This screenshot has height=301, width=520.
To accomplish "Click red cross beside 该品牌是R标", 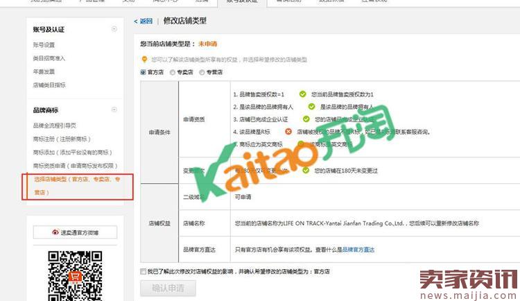I will pyautogui.click(x=288, y=131).
